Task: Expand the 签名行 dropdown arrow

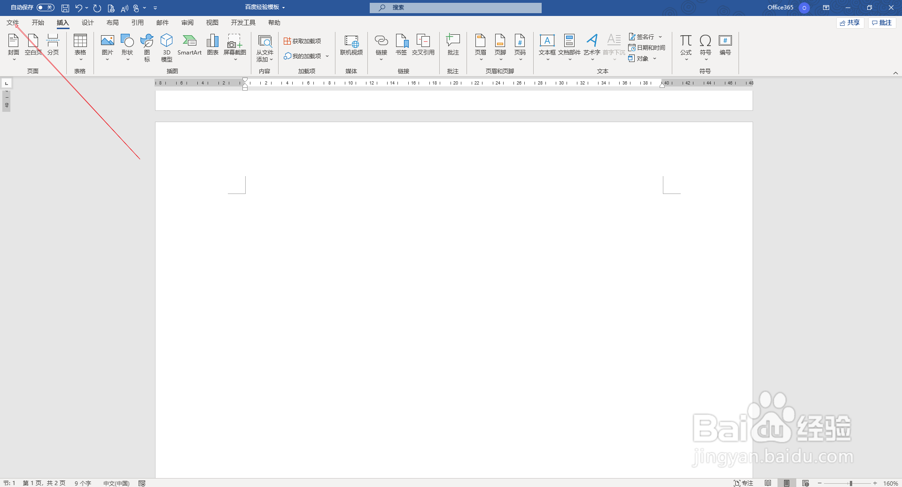Action: (x=660, y=37)
